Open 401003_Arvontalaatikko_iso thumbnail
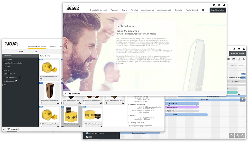 [x=71, y=115]
